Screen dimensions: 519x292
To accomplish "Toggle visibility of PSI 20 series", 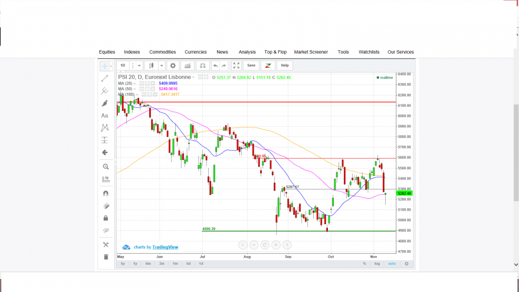I will click(201, 77).
